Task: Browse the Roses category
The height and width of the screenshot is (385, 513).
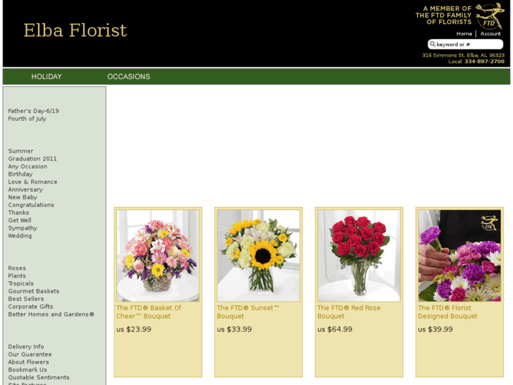Action: point(17,268)
